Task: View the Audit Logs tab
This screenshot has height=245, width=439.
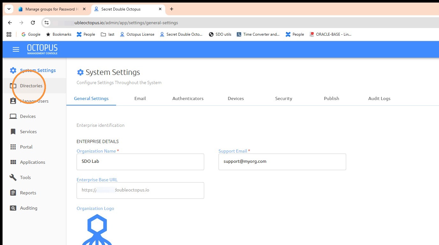Action: point(379,98)
